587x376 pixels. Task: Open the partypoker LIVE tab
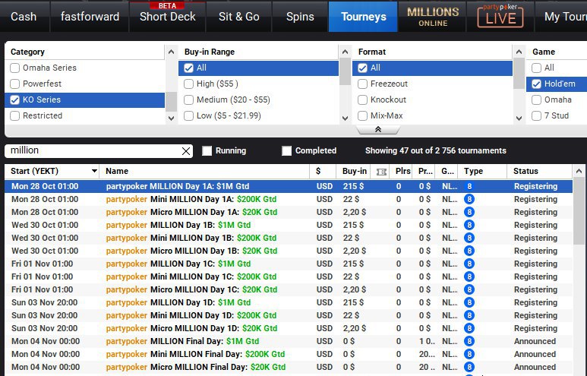(x=500, y=17)
